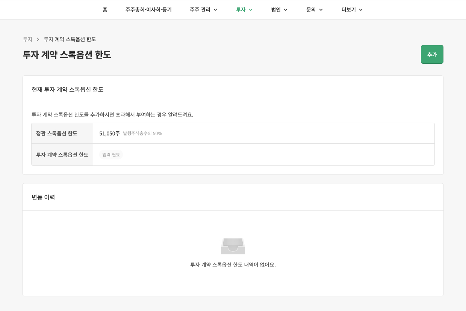The width and height of the screenshot is (466, 311).
Task: Select the 51,050주 limit value
Action: [x=109, y=133]
